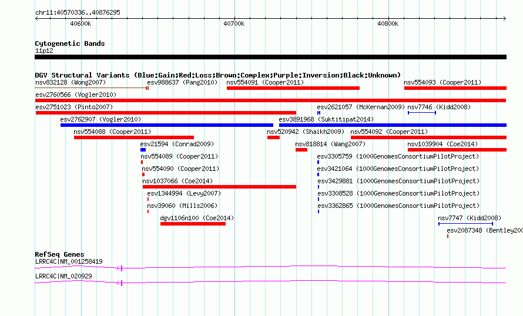Open the nsv554091 (Cooper2011) red loss bar

[293, 88]
